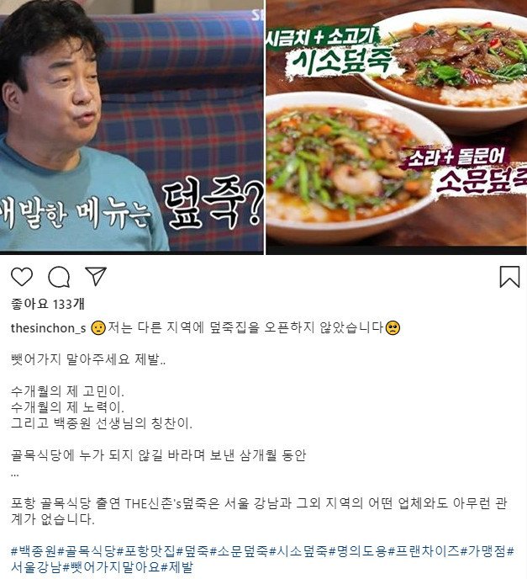Open comments with the speech bubble icon
The image size is (527, 579).
[59, 277]
